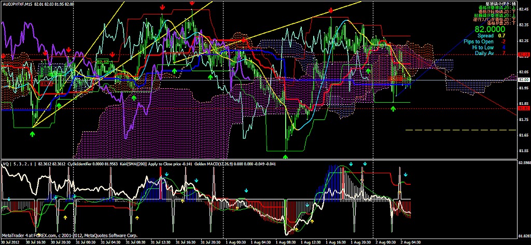Viewport: 531px width, 245px height.
Task: Click the Pips to Open label
Action: (479, 42)
